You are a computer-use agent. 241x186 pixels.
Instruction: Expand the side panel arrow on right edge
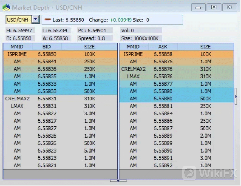236,97
